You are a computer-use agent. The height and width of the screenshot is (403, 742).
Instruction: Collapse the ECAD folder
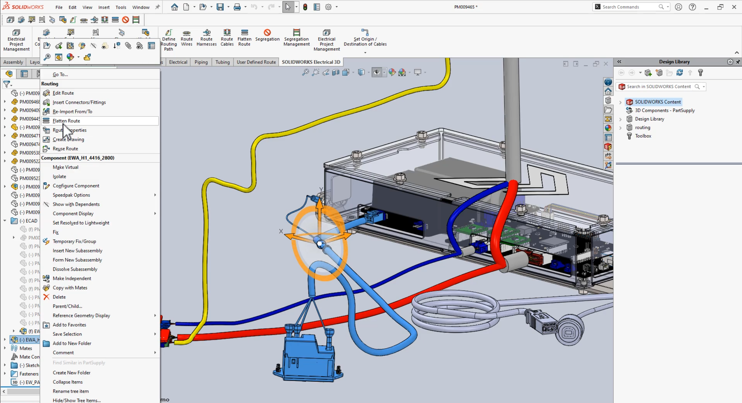pyautogui.click(x=5, y=221)
